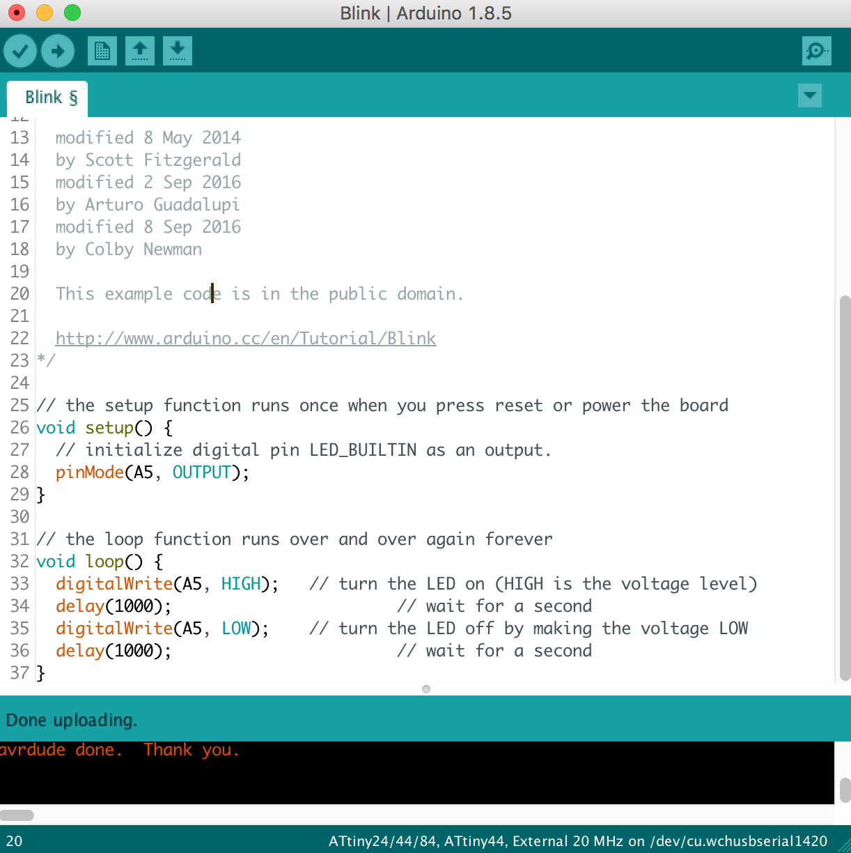
Task: Click 'digitalWrite' on line 35
Action: [x=114, y=629]
